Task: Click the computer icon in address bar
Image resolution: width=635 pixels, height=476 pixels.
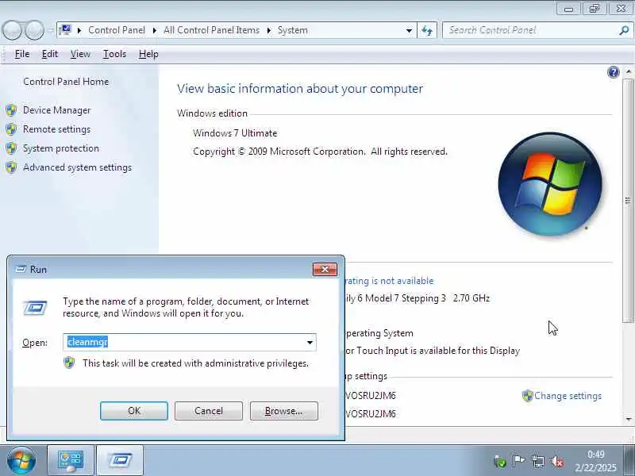Action: click(x=65, y=30)
